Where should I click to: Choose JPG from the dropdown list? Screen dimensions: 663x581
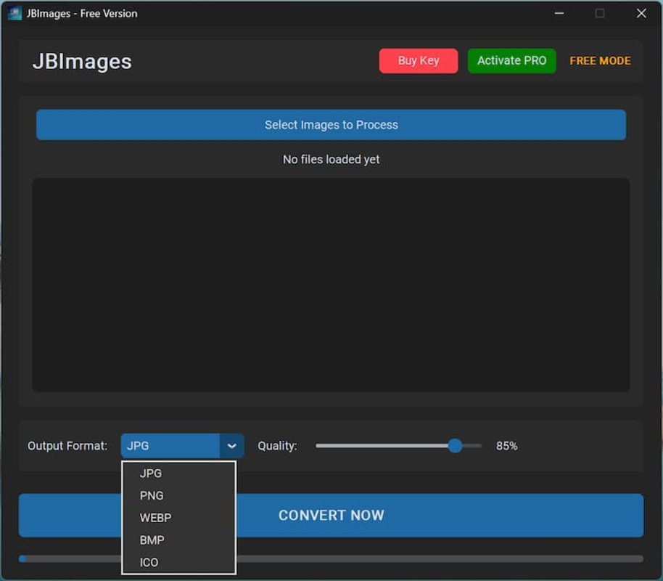pos(149,473)
